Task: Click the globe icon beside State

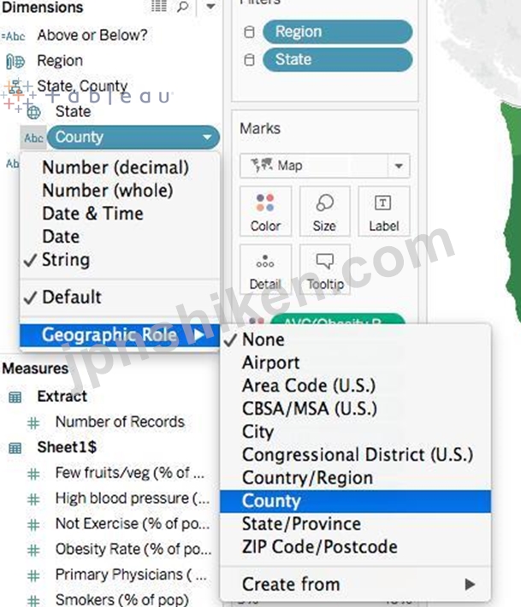Action: pos(33,112)
